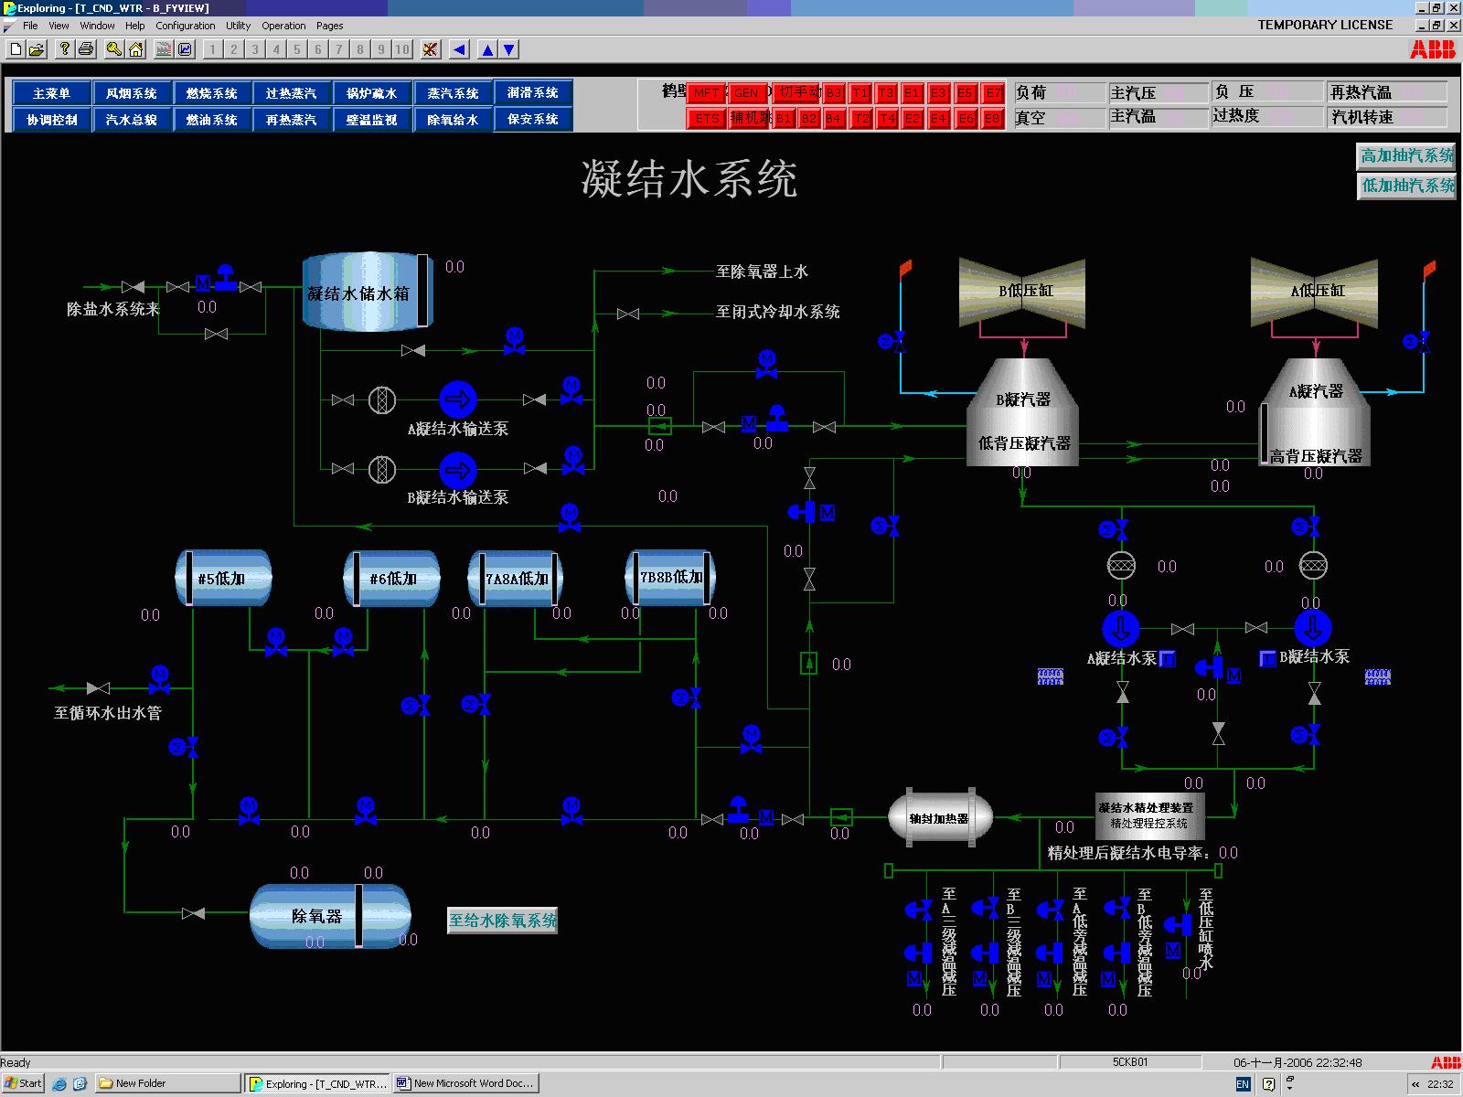Screen dimensions: 1463x1097
Task: Click the A低压缸 turbine graphic
Action: (x=1315, y=292)
